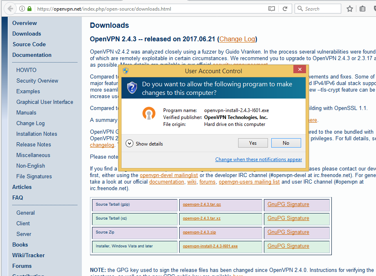Reload the page with refresh icon
Viewport: 376px width, 276px height.
pyautogui.click(x=285, y=9)
